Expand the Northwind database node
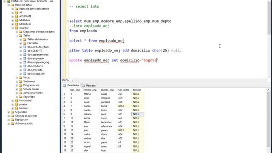This screenshot has height=153, width=272. coord(13,101)
